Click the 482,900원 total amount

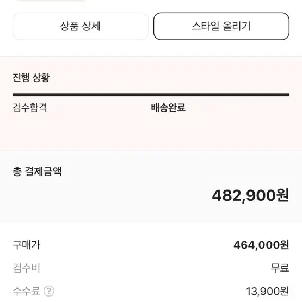click(250, 195)
